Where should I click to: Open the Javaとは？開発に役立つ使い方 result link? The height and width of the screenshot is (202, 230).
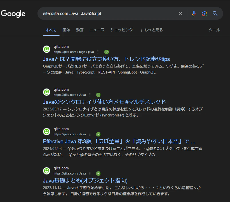106,59
